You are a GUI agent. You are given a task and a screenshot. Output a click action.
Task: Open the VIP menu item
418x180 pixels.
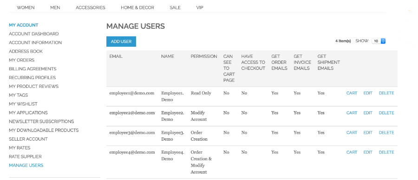(200, 8)
